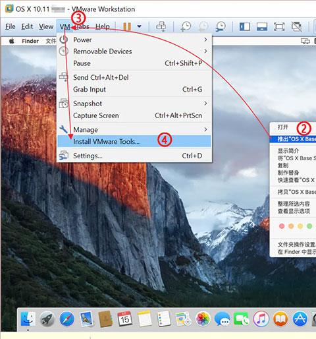Click the Unity mode toolbar icon
Viewport: 316px width, 339px height.
296,26
